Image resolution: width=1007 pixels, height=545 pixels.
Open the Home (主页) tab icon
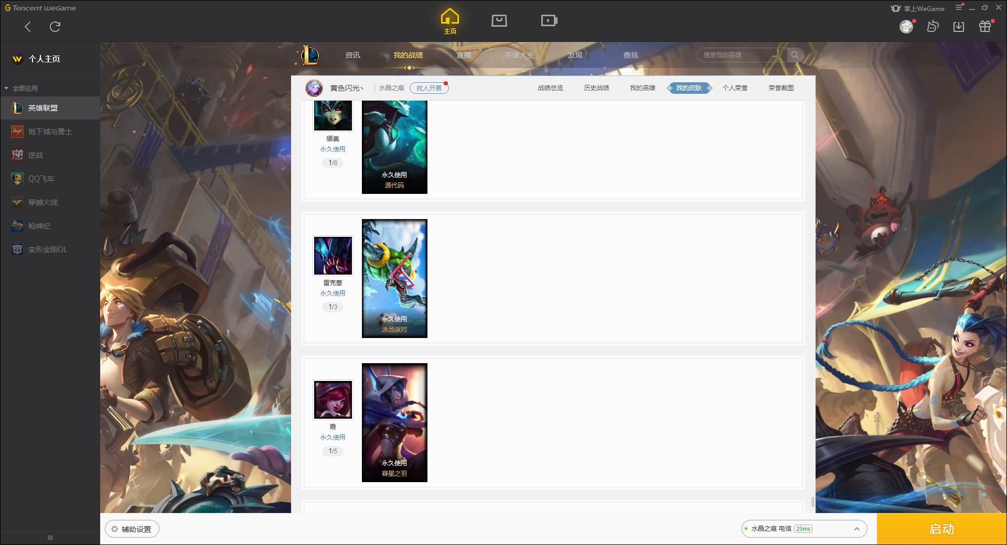[x=450, y=21]
